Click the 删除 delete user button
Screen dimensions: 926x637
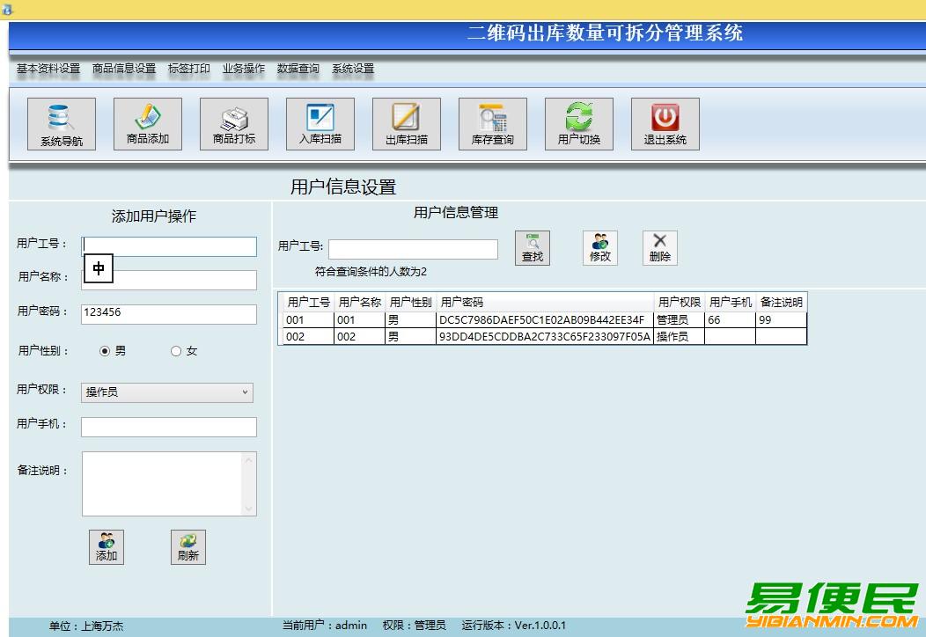pyautogui.click(x=659, y=247)
